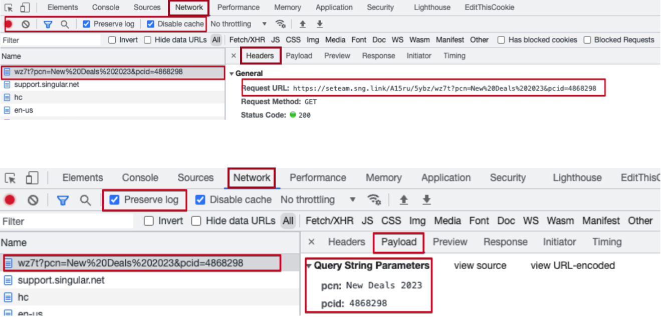
Task: Click import HAR upload arrow in lower panel
Action: point(403,200)
